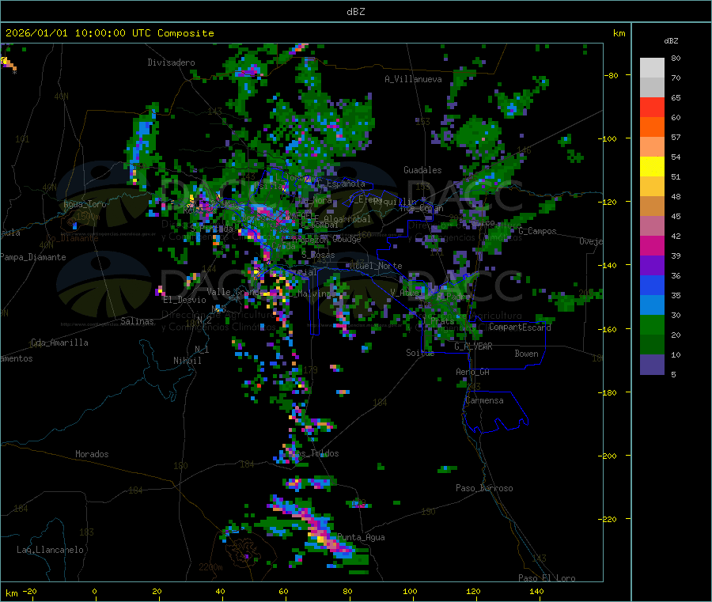Click the 2026/01/01 10:00:00 UTC Composite timestamp
The width and height of the screenshot is (712, 602).
109,33
